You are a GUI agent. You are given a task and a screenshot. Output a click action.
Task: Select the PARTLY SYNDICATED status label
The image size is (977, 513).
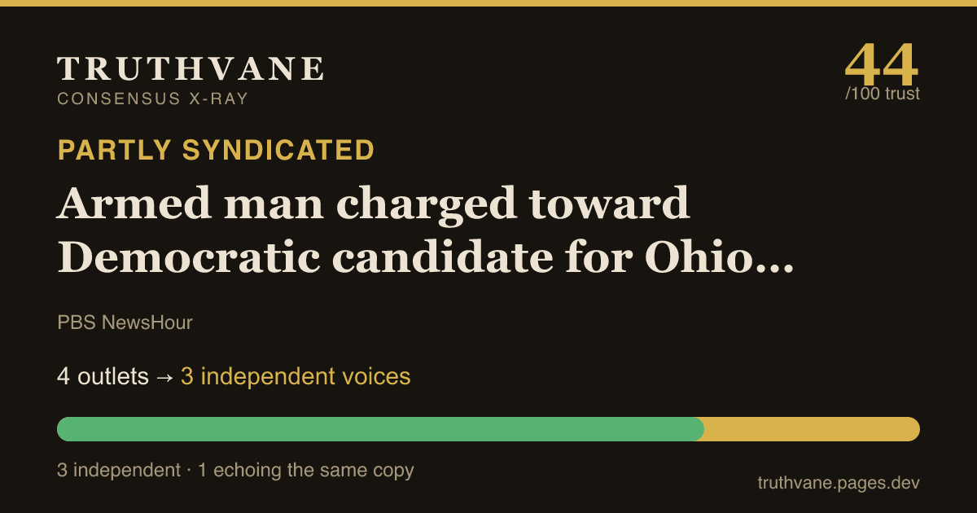216,150
